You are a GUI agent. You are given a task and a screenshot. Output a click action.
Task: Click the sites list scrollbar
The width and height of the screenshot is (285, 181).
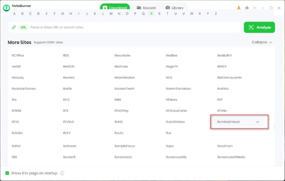coord(274,126)
